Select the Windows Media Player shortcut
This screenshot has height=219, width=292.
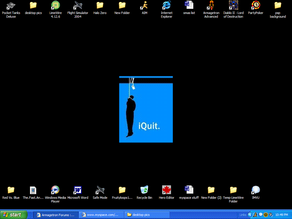click(x=55, y=190)
